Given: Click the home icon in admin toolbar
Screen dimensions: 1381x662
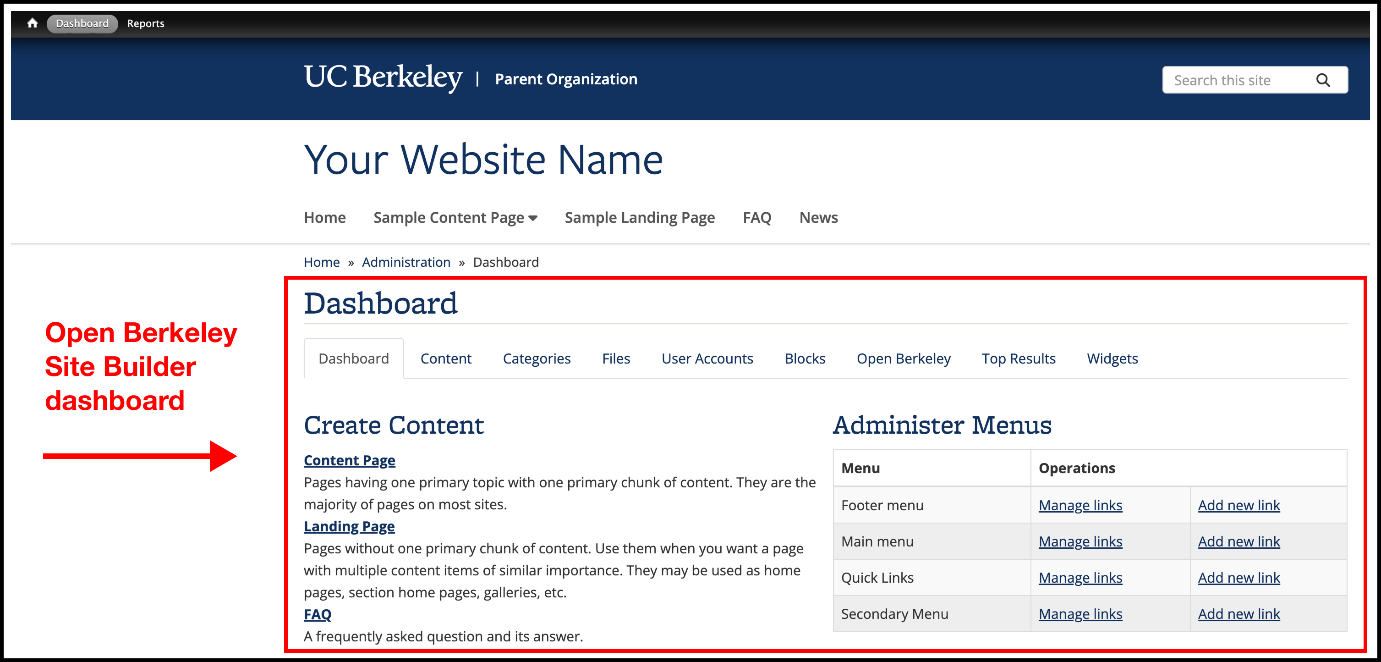Looking at the screenshot, I should point(32,23).
